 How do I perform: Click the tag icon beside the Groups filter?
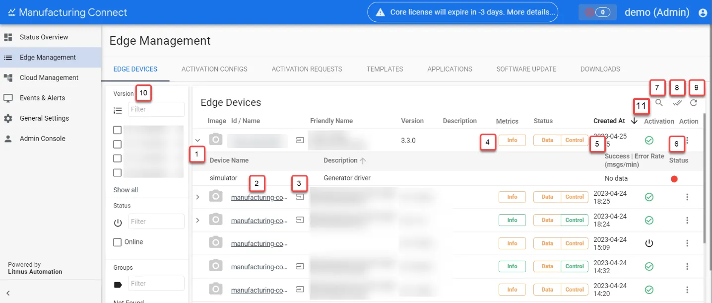tap(118, 285)
